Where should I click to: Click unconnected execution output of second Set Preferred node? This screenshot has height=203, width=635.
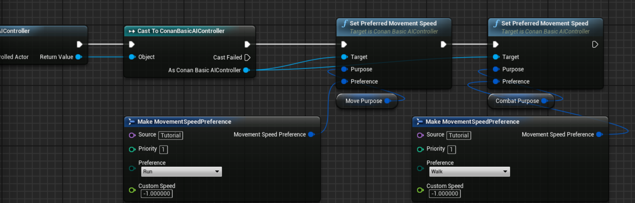595,45
